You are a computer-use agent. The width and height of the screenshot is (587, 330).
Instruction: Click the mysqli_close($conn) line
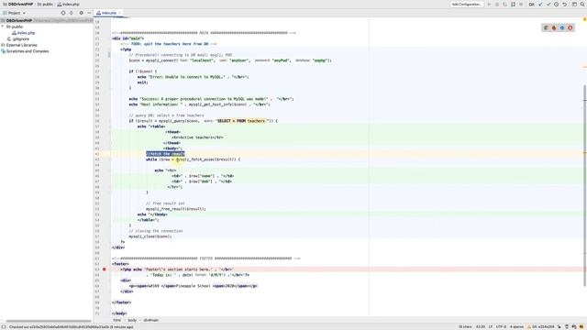pos(150,236)
